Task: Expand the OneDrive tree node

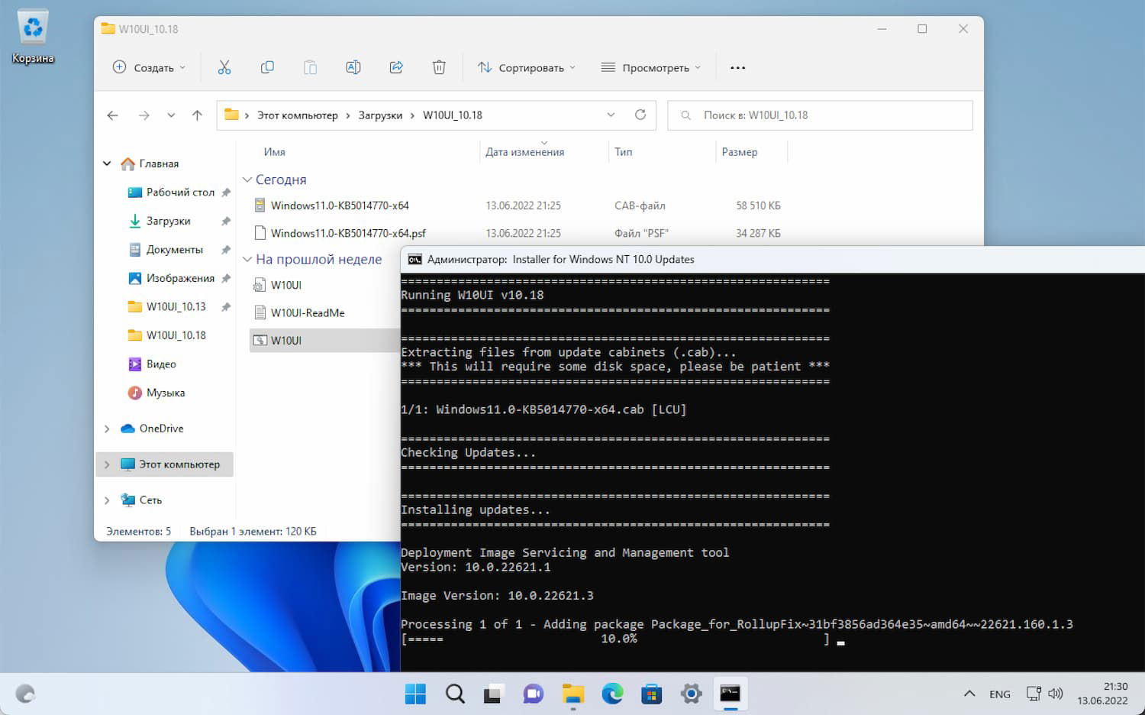Action: (x=107, y=429)
